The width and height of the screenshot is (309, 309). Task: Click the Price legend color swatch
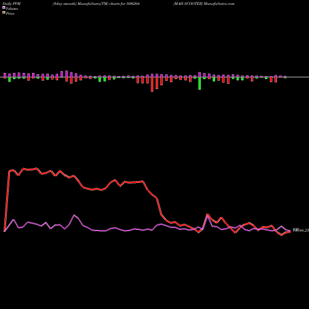pos(4,12)
